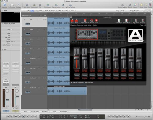
Task: Click the first red Automap fader
Action: 77,58
